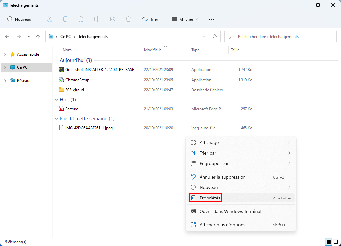
Task: Collapse the Aujourd'hui group
Action: (56, 60)
